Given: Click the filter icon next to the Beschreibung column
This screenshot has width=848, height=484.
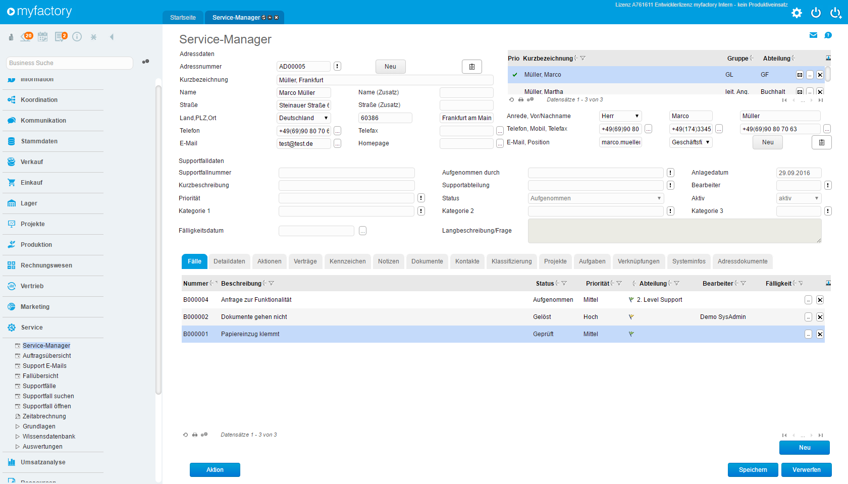Looking at the screenshot, I should pyautogui.click(x=271, y=284).
